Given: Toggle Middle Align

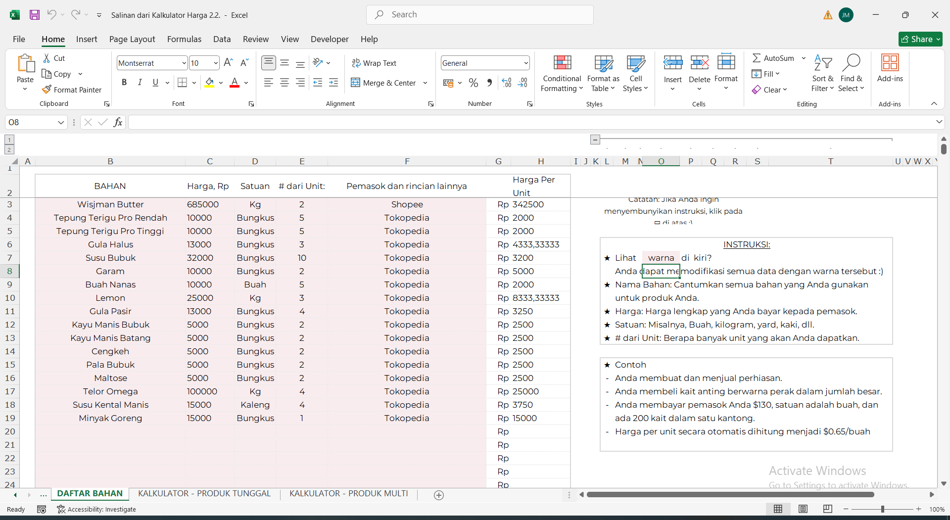Looking at the screenshot, I should 285,63.
